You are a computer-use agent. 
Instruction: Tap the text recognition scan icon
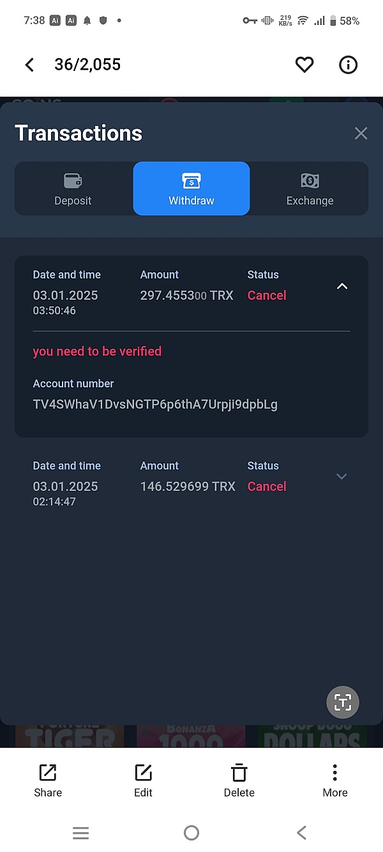pos(343,703)
